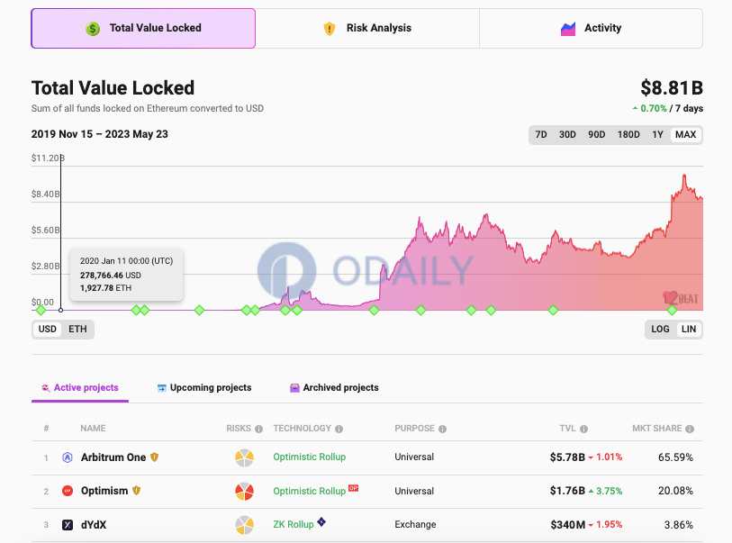Screen dimensions: 732x543
Task: Click the TVL column info icon
Action: point(583,429)
